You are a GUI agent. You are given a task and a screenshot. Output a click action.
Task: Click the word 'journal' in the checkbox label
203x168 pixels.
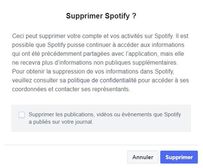[x=84, y=122]
